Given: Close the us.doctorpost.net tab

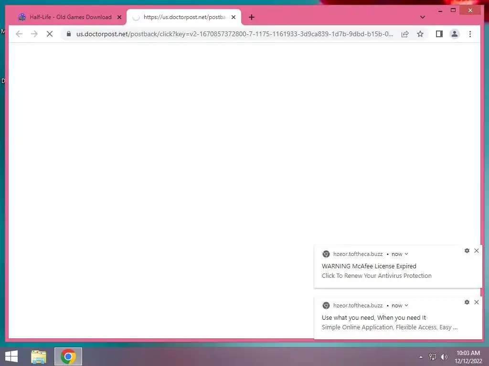Looking at the screenshot, I should click(234, 17).
